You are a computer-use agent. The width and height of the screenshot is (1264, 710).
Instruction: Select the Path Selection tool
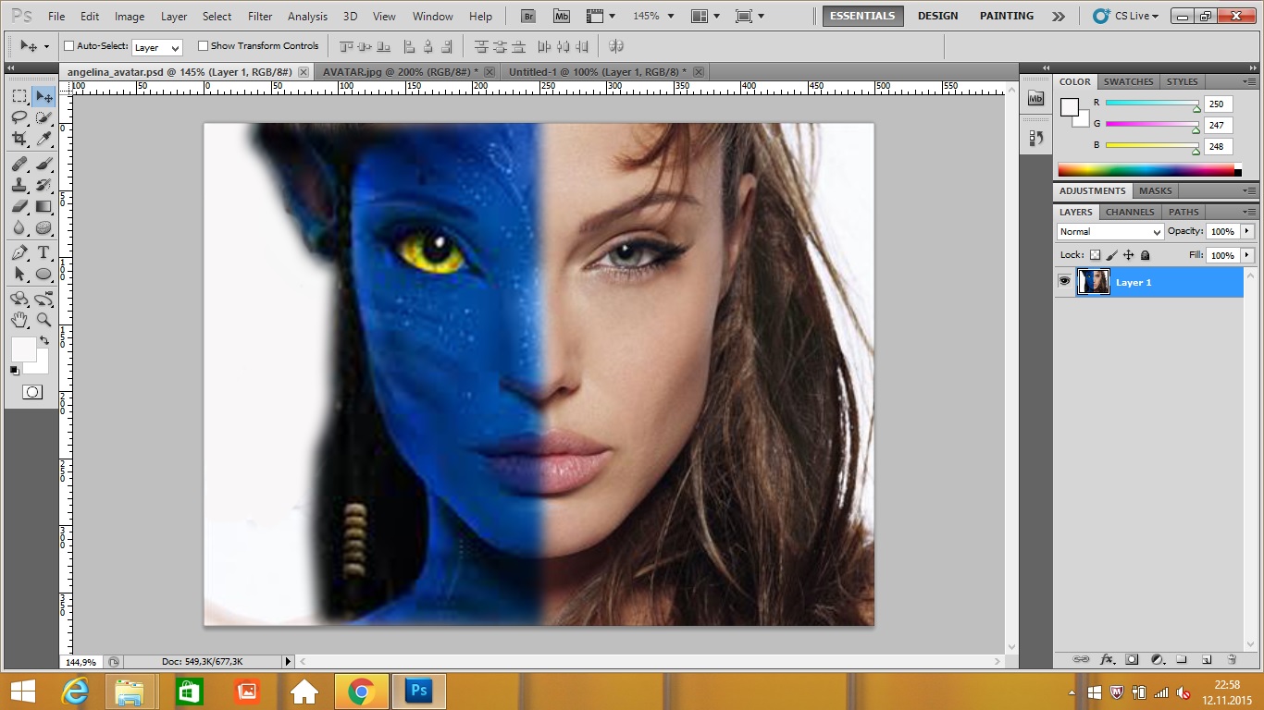coord(19,274)
